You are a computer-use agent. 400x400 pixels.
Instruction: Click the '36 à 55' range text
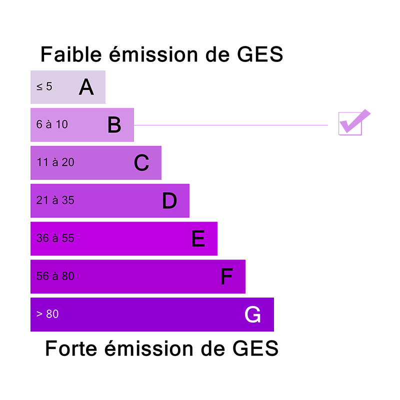click(x=55, y=238)
